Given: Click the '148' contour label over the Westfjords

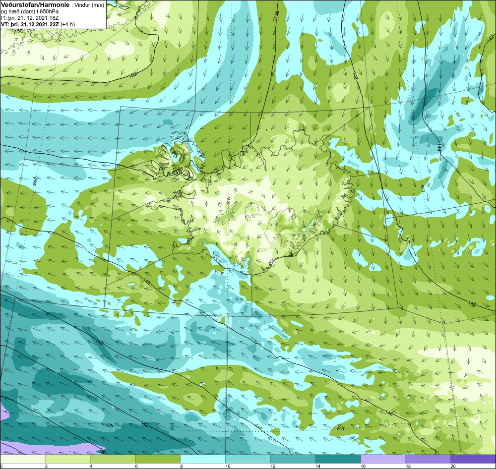Looking at the screenshot, I should click(x=179, y=169).
